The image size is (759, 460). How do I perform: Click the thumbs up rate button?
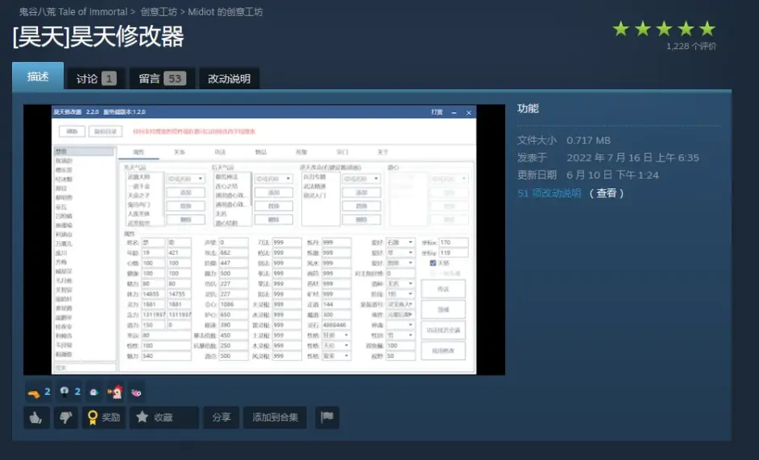pos(36,417)
